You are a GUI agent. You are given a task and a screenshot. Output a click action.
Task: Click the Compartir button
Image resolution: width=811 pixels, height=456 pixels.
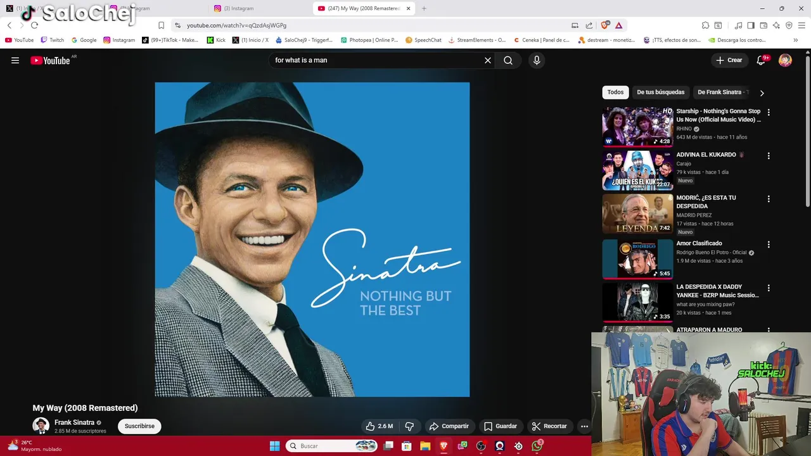[x=449, y=426]
